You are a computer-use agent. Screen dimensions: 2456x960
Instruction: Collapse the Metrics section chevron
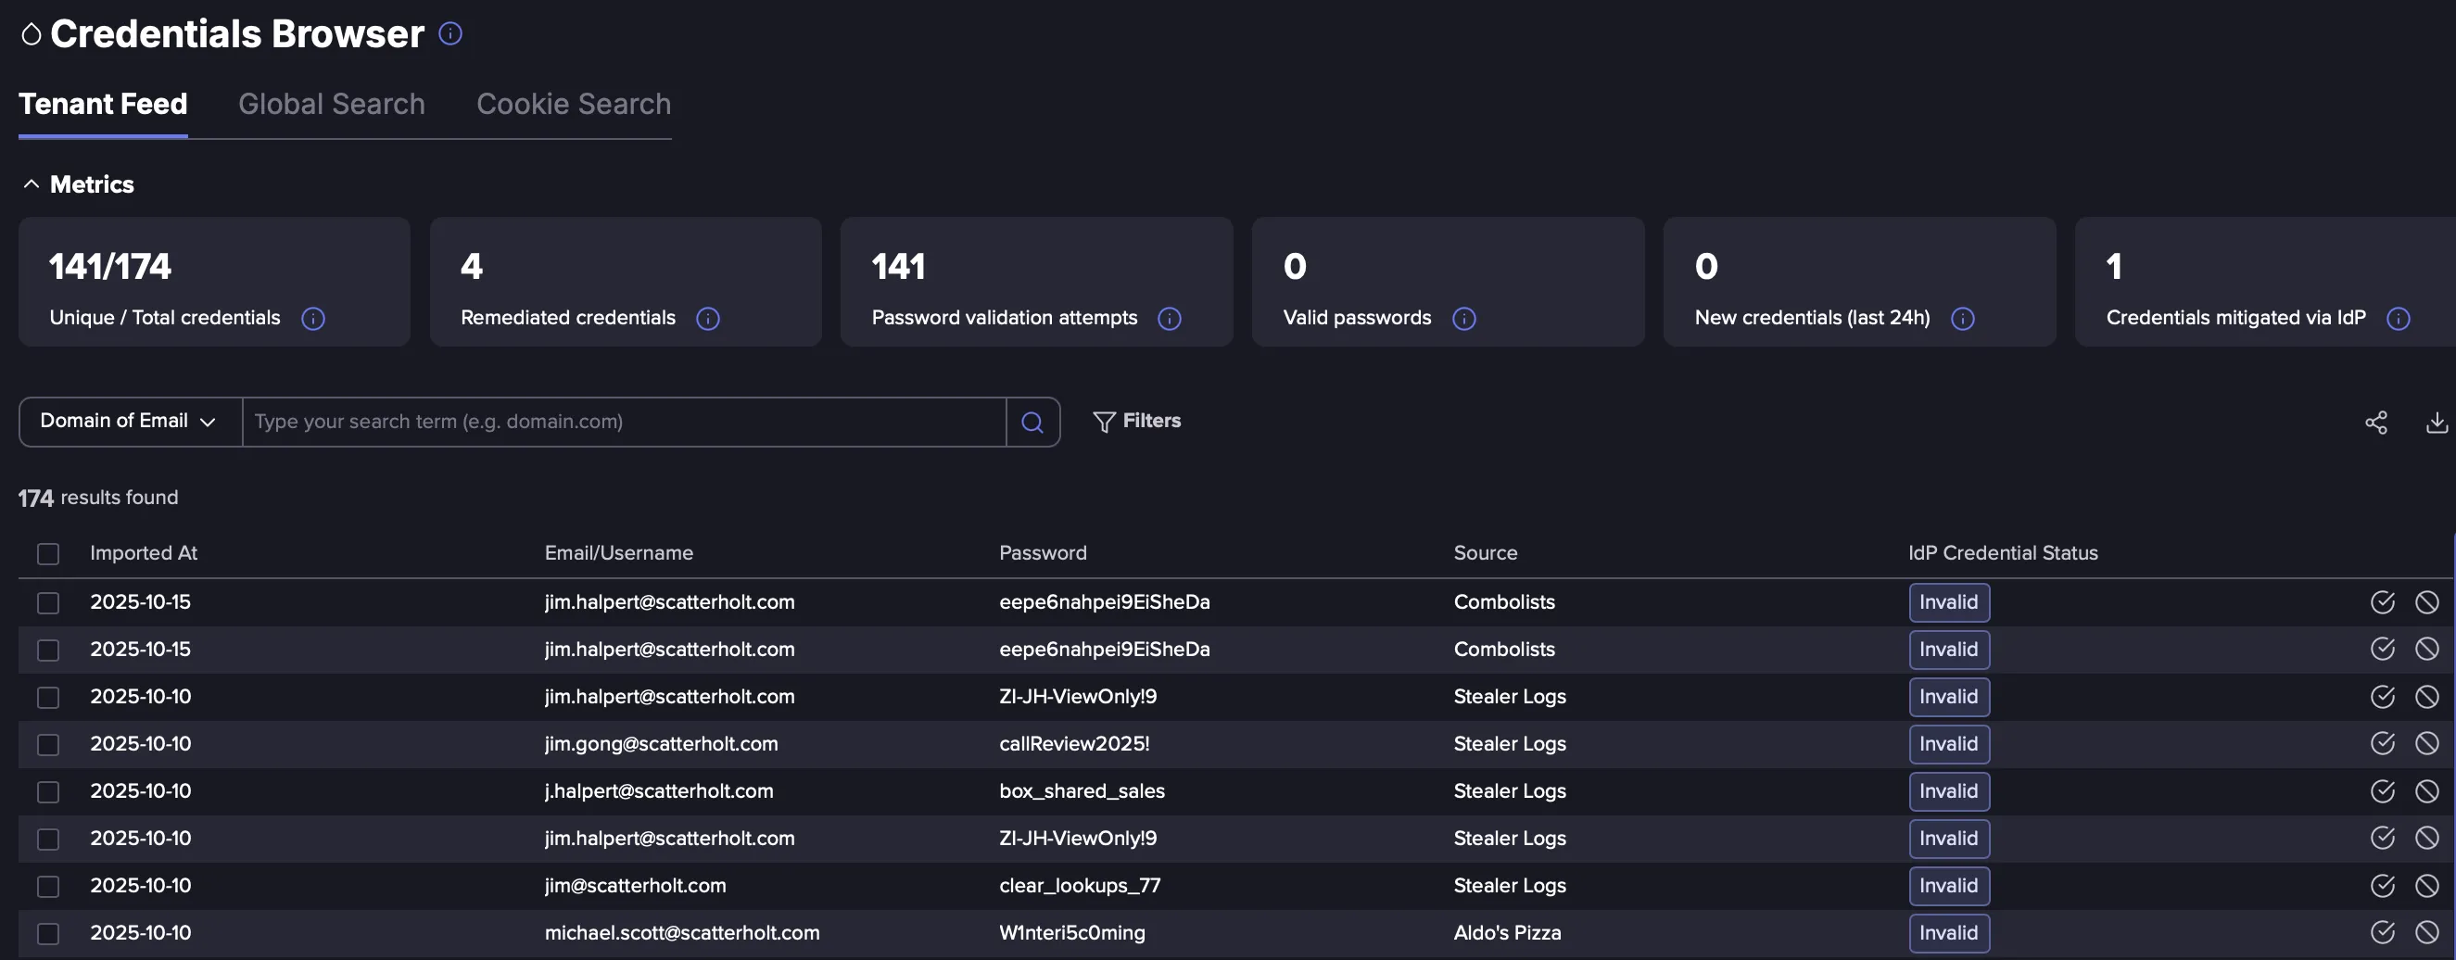(x=32, y=184)
